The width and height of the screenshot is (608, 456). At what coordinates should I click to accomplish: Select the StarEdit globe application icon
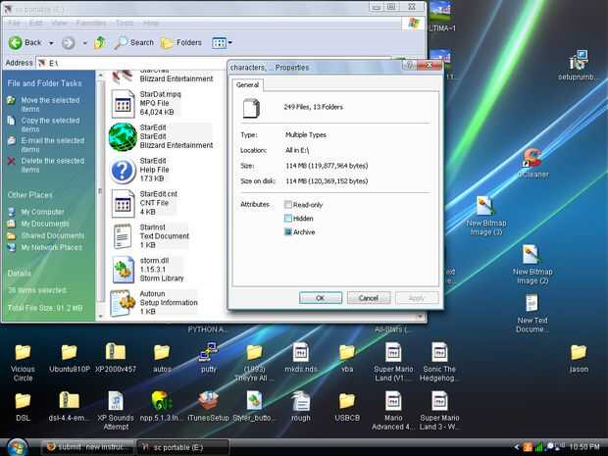tap(123, 136)
